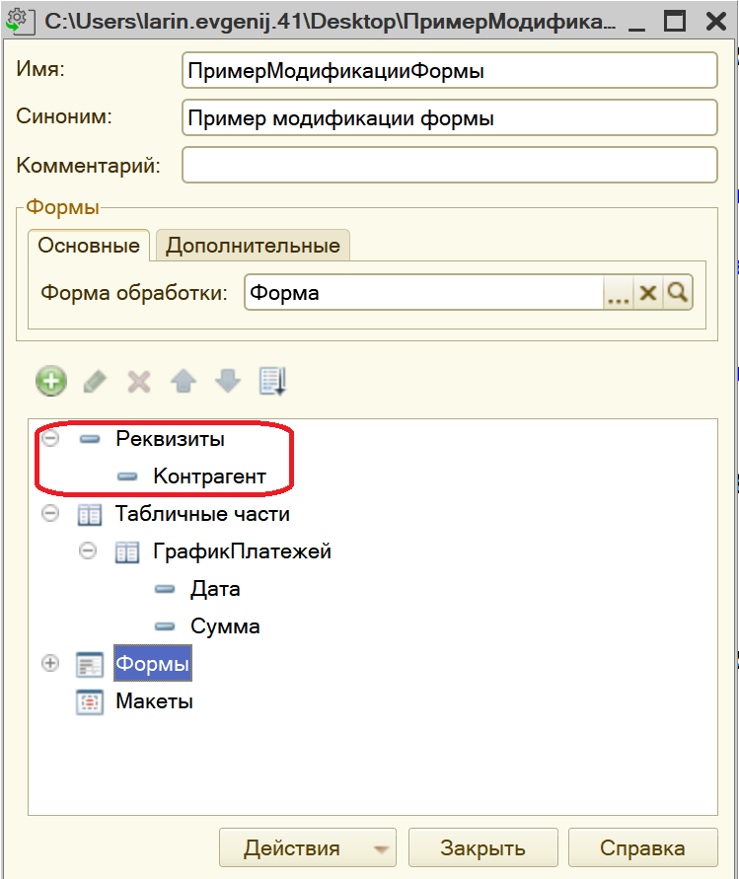Screen dimensions: 739x879
Task: Select the Дата tree row
Action: (215, 589)
